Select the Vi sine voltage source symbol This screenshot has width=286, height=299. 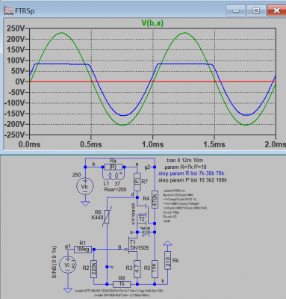click(x=68, y=265)
